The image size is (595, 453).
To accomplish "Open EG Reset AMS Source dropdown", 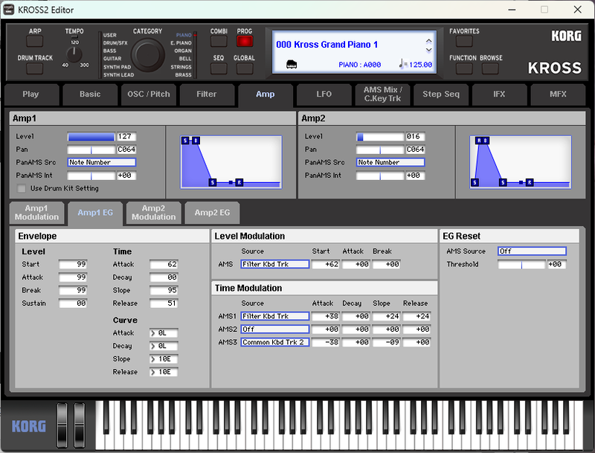I will (x=532, y=251).
